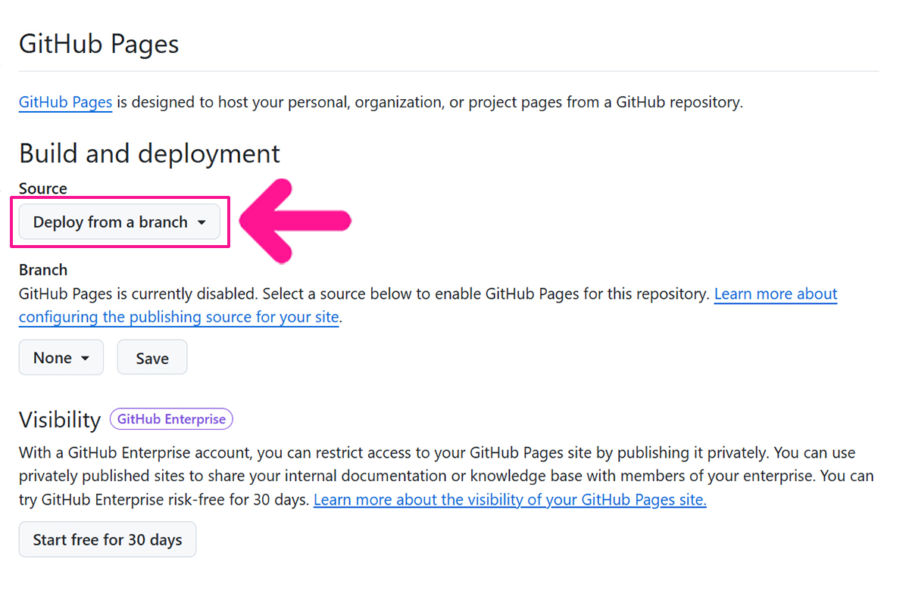Expand the branch selector showing None

click(x=61, y=357)
